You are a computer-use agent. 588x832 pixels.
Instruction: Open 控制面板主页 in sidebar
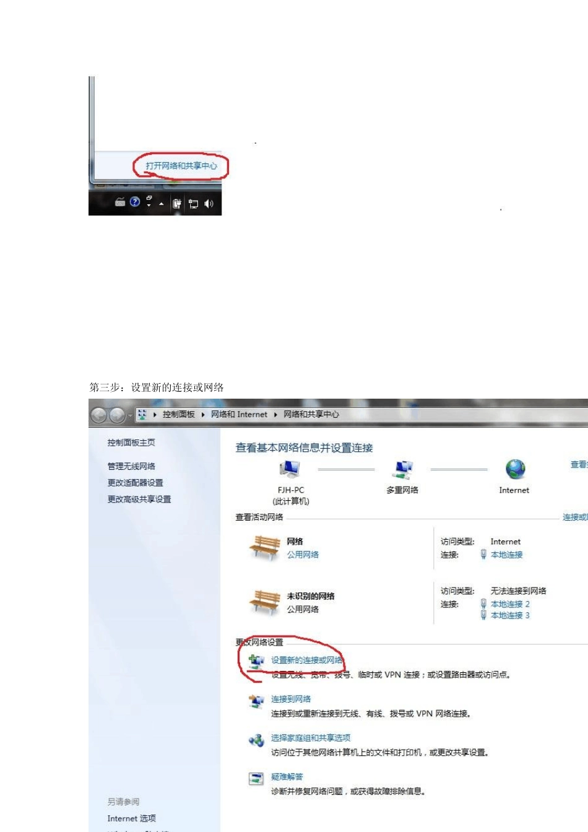tap(131, 443)
